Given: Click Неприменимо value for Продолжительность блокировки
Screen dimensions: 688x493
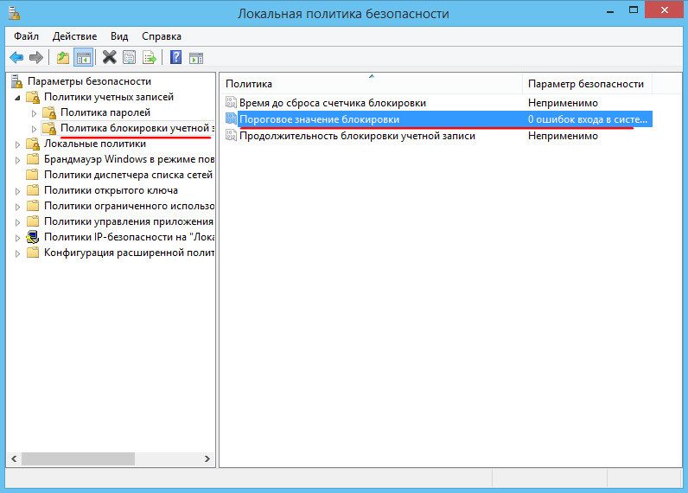Looking at the screenshot, I should 563,136.
